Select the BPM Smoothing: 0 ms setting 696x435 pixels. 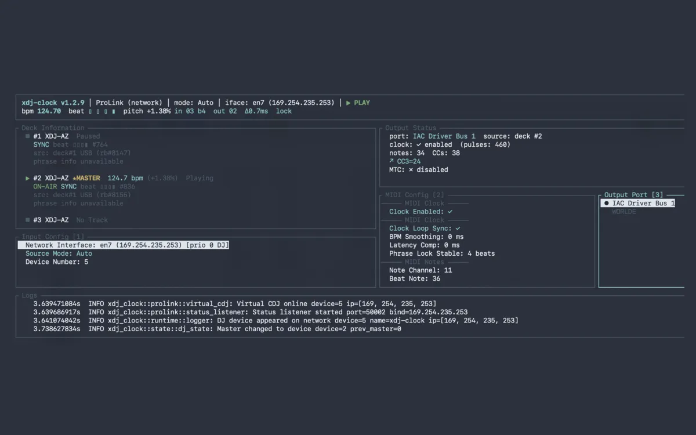426,237
